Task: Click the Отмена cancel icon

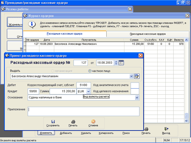Action: (x=93, y=121)
